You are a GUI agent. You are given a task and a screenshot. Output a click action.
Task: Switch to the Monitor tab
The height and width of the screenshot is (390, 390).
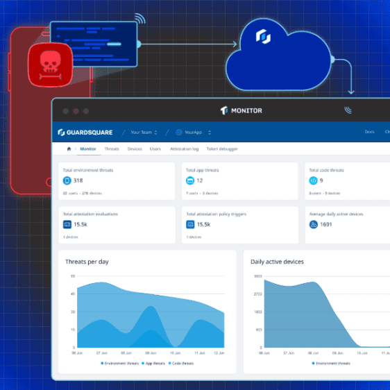coord(88,149)
